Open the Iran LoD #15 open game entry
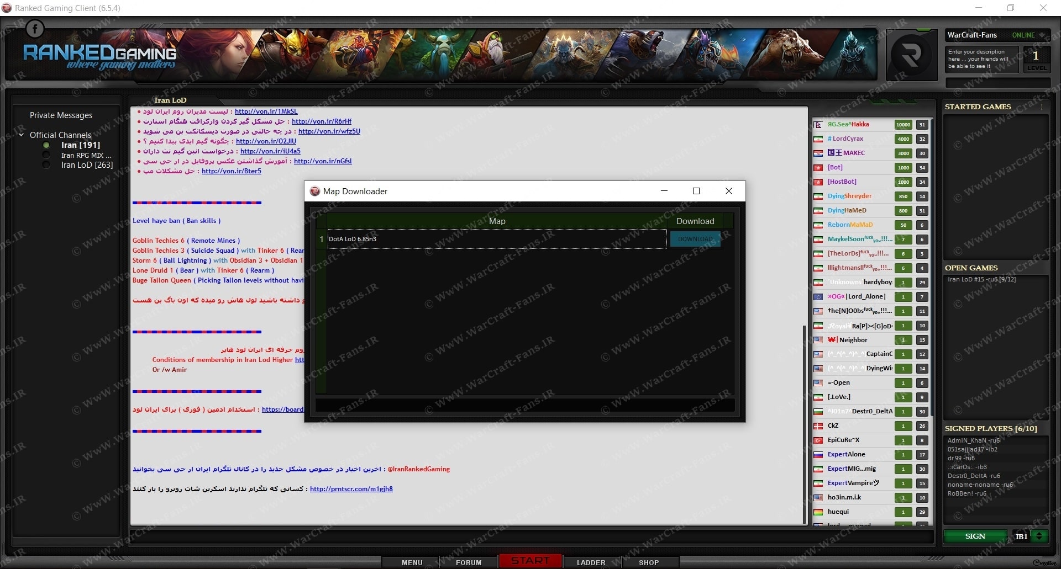 point(981,279)
